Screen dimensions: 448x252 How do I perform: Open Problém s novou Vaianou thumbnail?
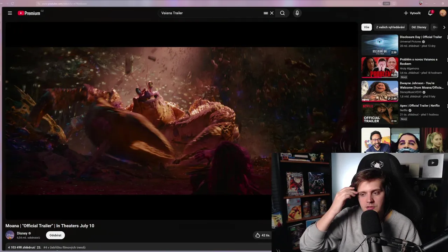tap(380, 68)
